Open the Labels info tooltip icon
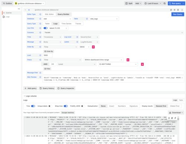The height and width of the screenshot is (144, 186). (77, 42)
